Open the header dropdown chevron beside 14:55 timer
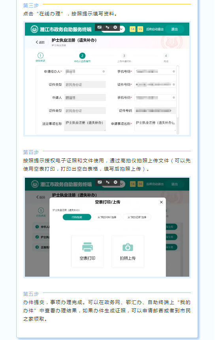215x340 pixels. [x=122, y=29]
